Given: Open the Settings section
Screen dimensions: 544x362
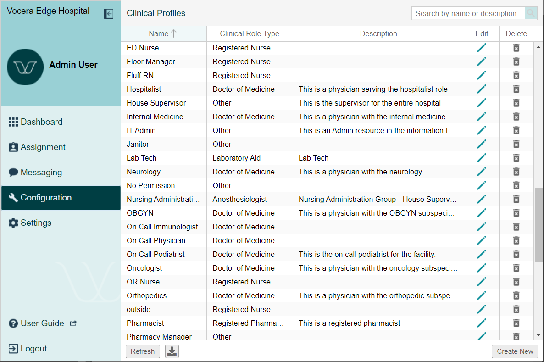Looking at the screenshot, I should 36,223.
